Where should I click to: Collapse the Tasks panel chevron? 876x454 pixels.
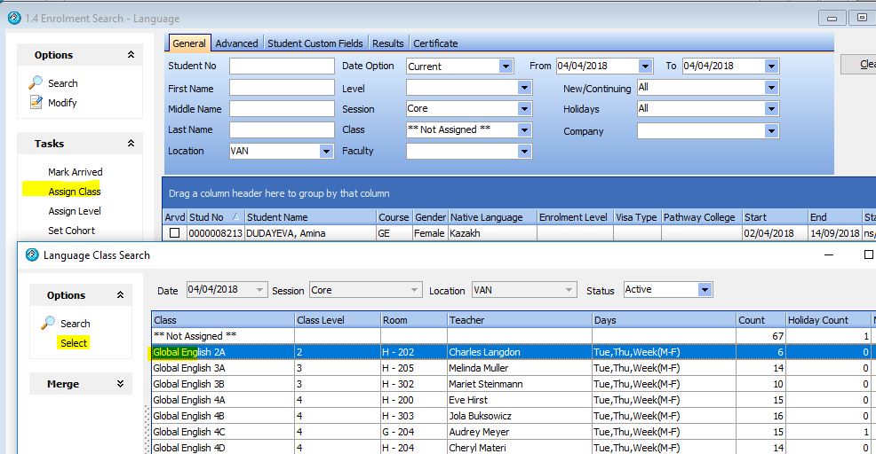[131, 144]
